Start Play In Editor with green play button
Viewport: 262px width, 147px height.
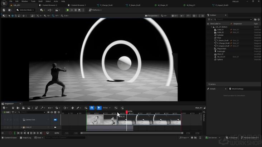click(68, 10)
